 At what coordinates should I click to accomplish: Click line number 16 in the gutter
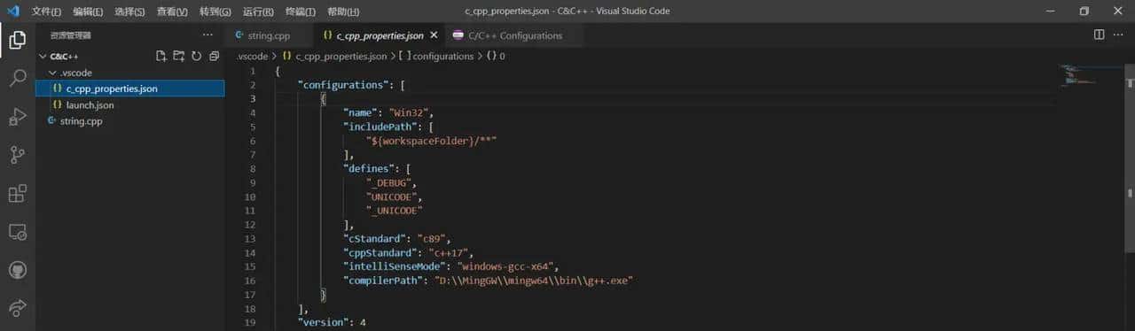pos(251,281)
